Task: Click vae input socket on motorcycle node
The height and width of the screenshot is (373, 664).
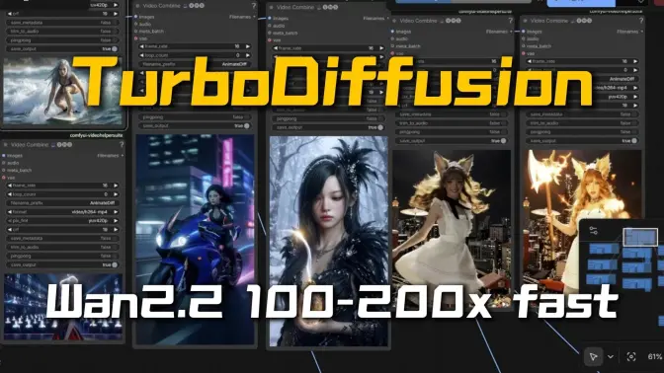Action: pyautogui.click(x=136, y=38)
